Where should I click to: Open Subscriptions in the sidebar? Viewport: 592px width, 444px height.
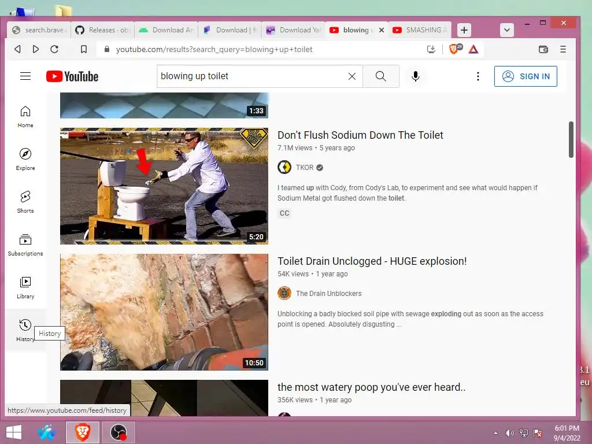pyautogui.click(x=25, y=245)
